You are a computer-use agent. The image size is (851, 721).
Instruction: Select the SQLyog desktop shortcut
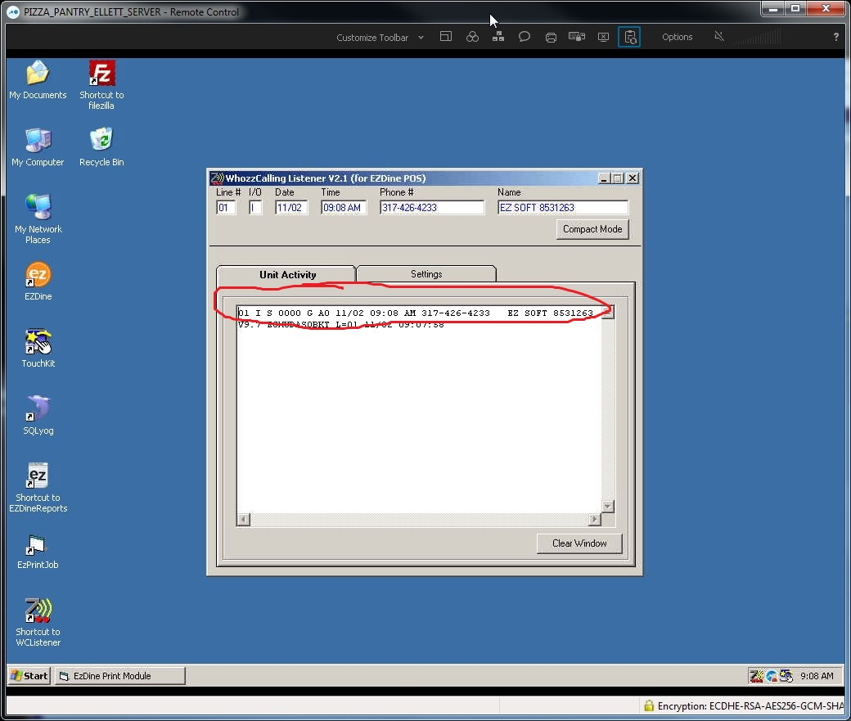pos(38,416)
